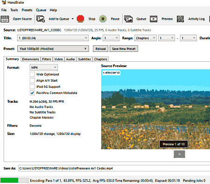Click the Add to Queue picture icon
210x184 pixels.
click(x=41, y=19)
